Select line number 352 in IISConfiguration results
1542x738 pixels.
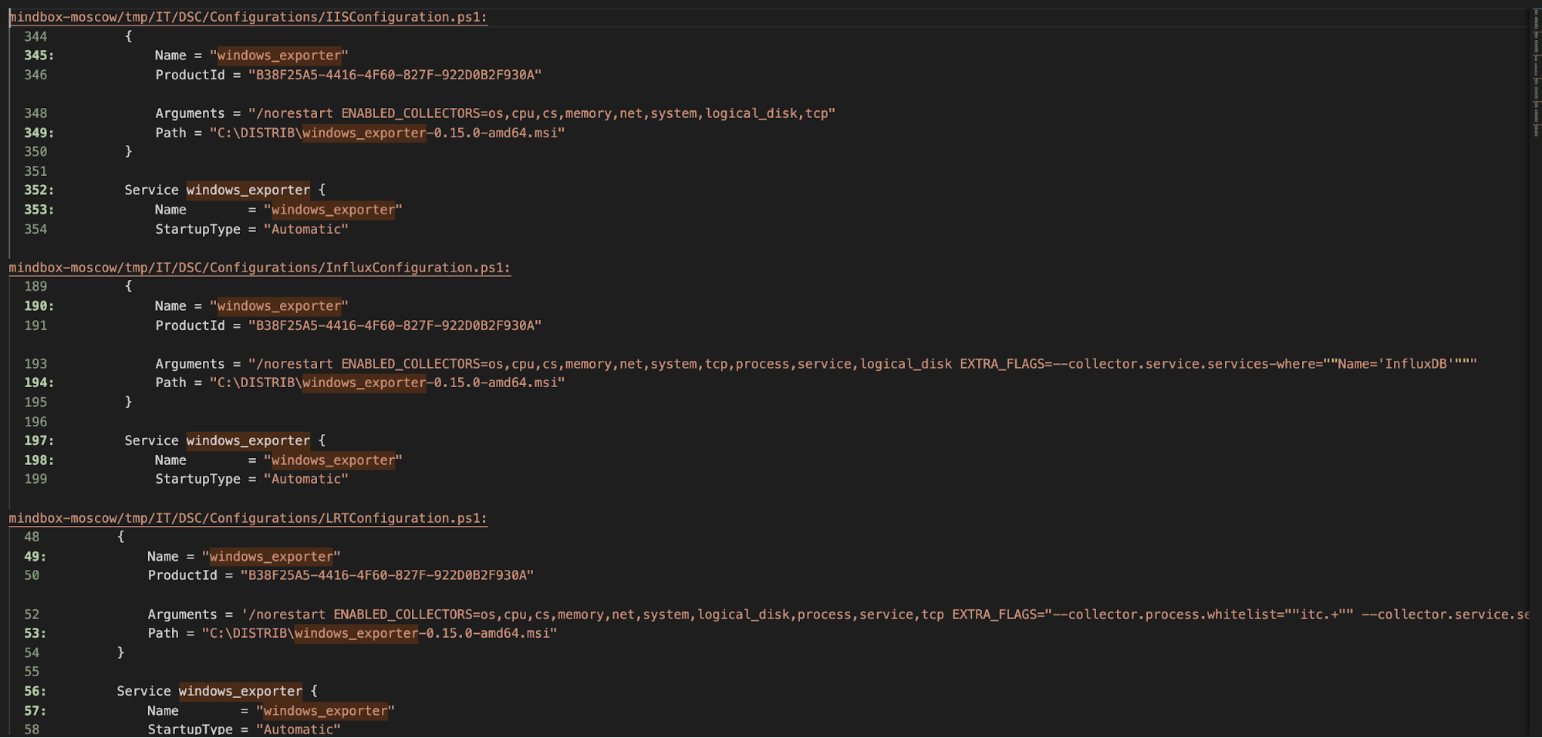[x=36, y=190]
